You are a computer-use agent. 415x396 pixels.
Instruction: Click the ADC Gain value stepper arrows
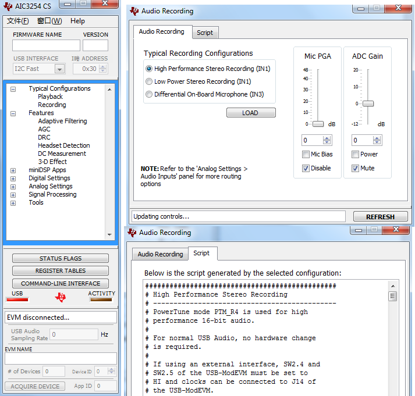point(377,140)
